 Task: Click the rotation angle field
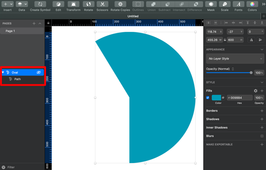coord(256,32)
